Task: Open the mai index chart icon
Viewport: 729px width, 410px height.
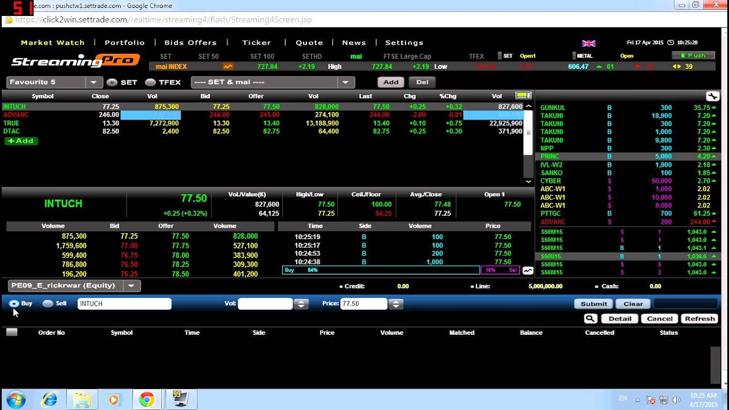Action: point(228,67)
